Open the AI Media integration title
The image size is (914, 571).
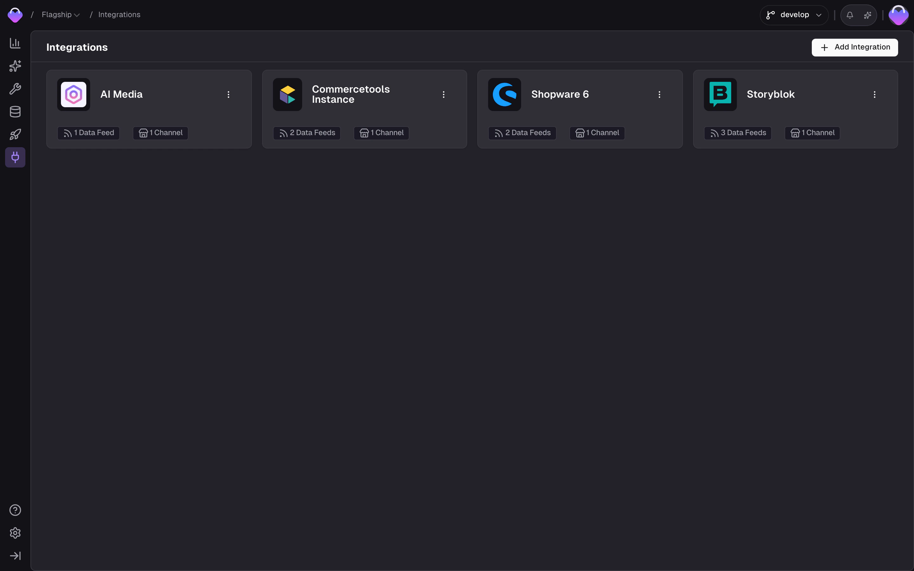pyautogui.click(x=122, y=95)
